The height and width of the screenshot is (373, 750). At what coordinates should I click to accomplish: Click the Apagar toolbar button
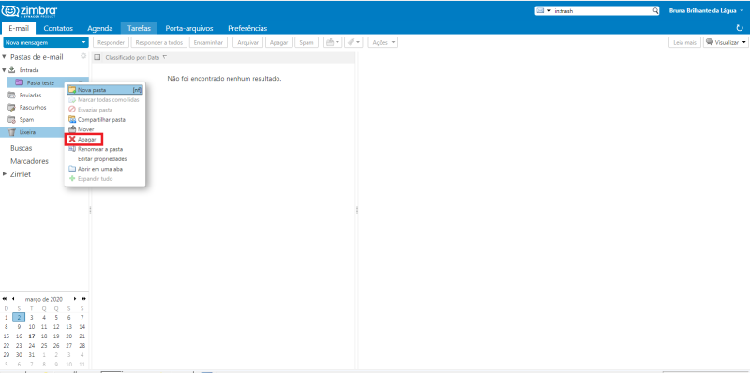(278, 42)
